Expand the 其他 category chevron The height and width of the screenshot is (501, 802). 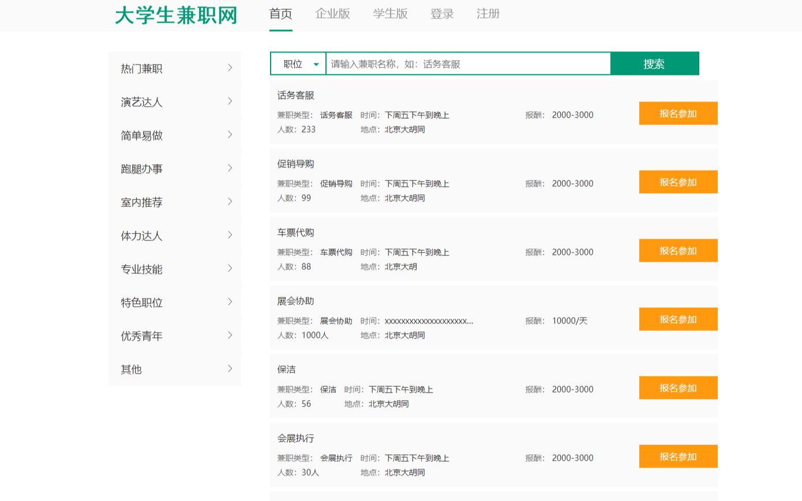pos(230,369)
